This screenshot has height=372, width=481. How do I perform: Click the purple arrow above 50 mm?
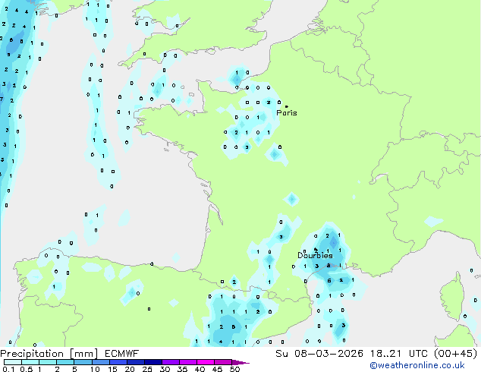pos(240,362)
